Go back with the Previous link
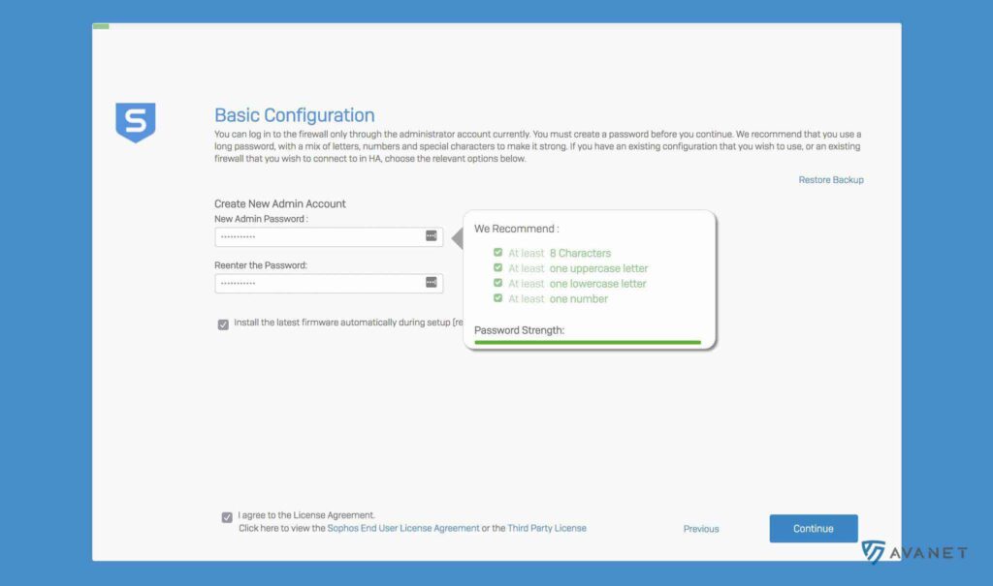 701,529
